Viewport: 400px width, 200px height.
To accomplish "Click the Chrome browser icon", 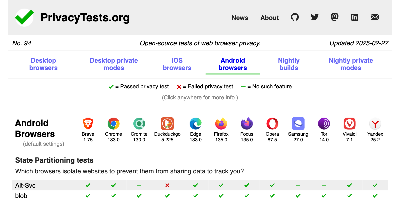I will tap(113, 124).
